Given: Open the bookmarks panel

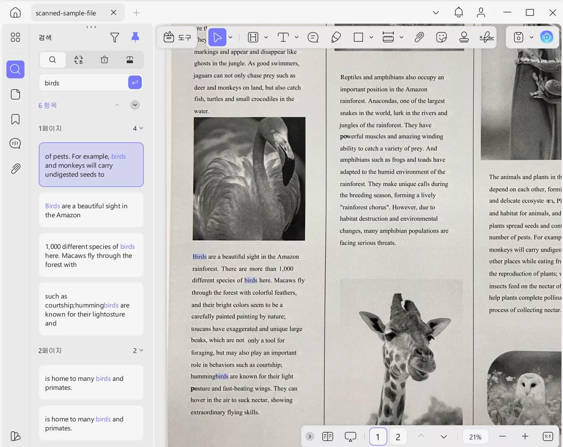Looking at the screenshot, I should pyautogui.click(x=15, y=119).
